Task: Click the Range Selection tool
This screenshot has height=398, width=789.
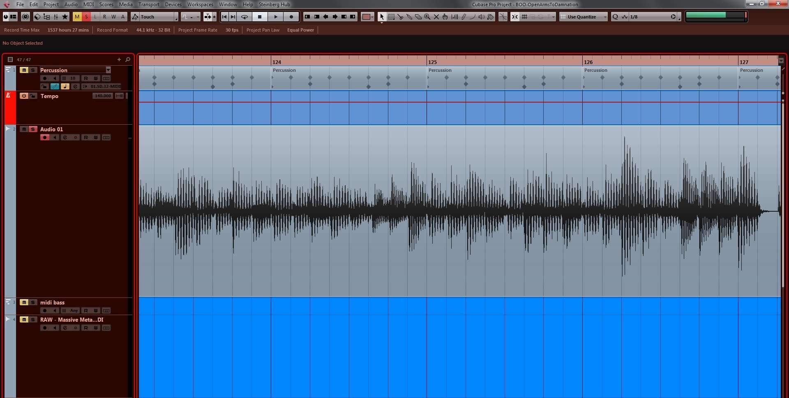Action: [x=391, y=17]
